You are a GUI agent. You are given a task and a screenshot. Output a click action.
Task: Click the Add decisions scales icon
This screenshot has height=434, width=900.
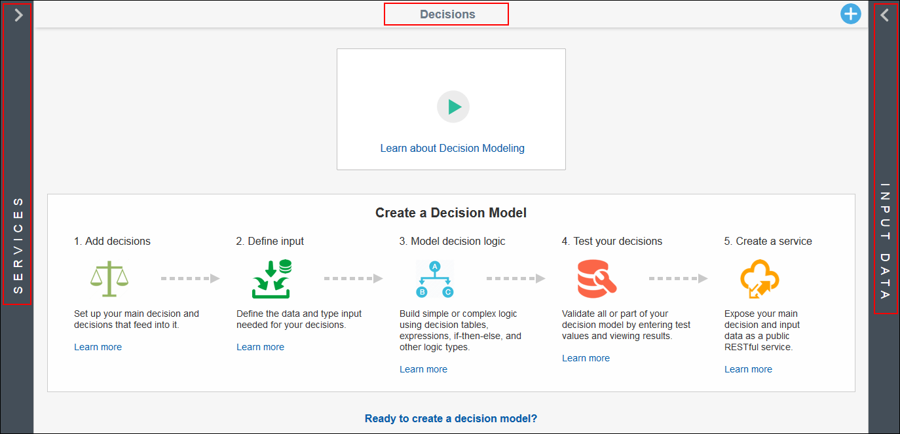110,278
